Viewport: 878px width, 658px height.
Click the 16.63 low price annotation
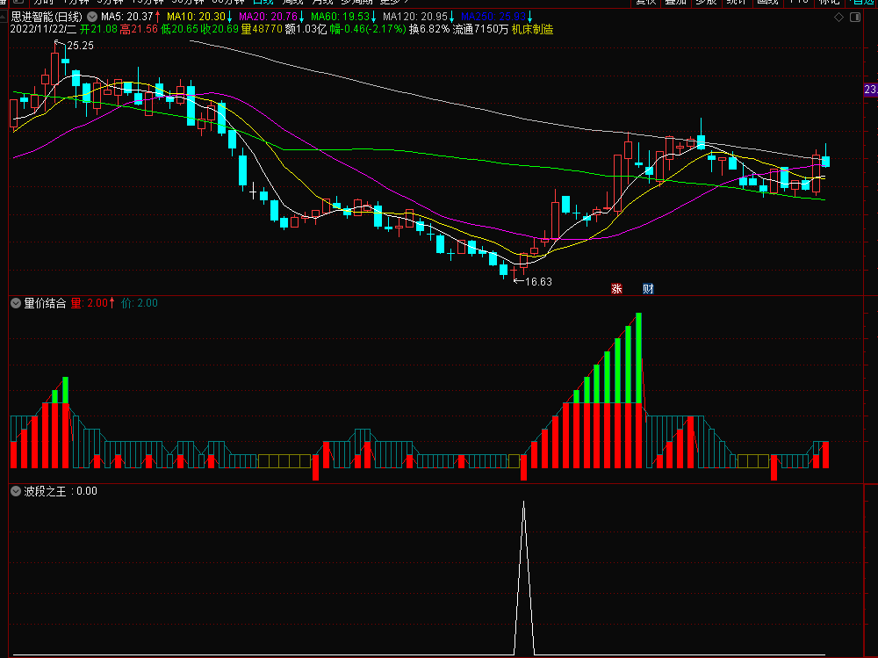[538, 282]
